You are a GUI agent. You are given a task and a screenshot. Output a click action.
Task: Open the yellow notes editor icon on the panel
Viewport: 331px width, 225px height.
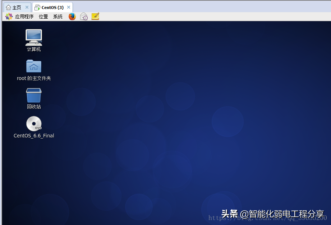pyautogui.click(x=95, y=16)
